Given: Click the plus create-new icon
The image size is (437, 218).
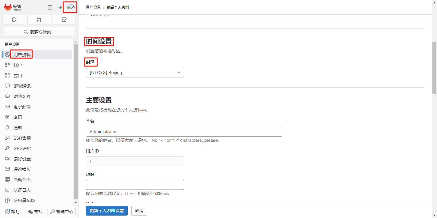Looking at the screenshot, I should point(60,7).
